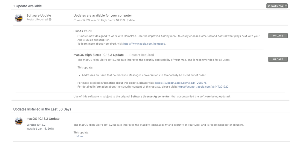Viewport: 299px width, 143px height.
Task: Click the 'Restart Required' label under Software Update
Action: click(37, 19)
